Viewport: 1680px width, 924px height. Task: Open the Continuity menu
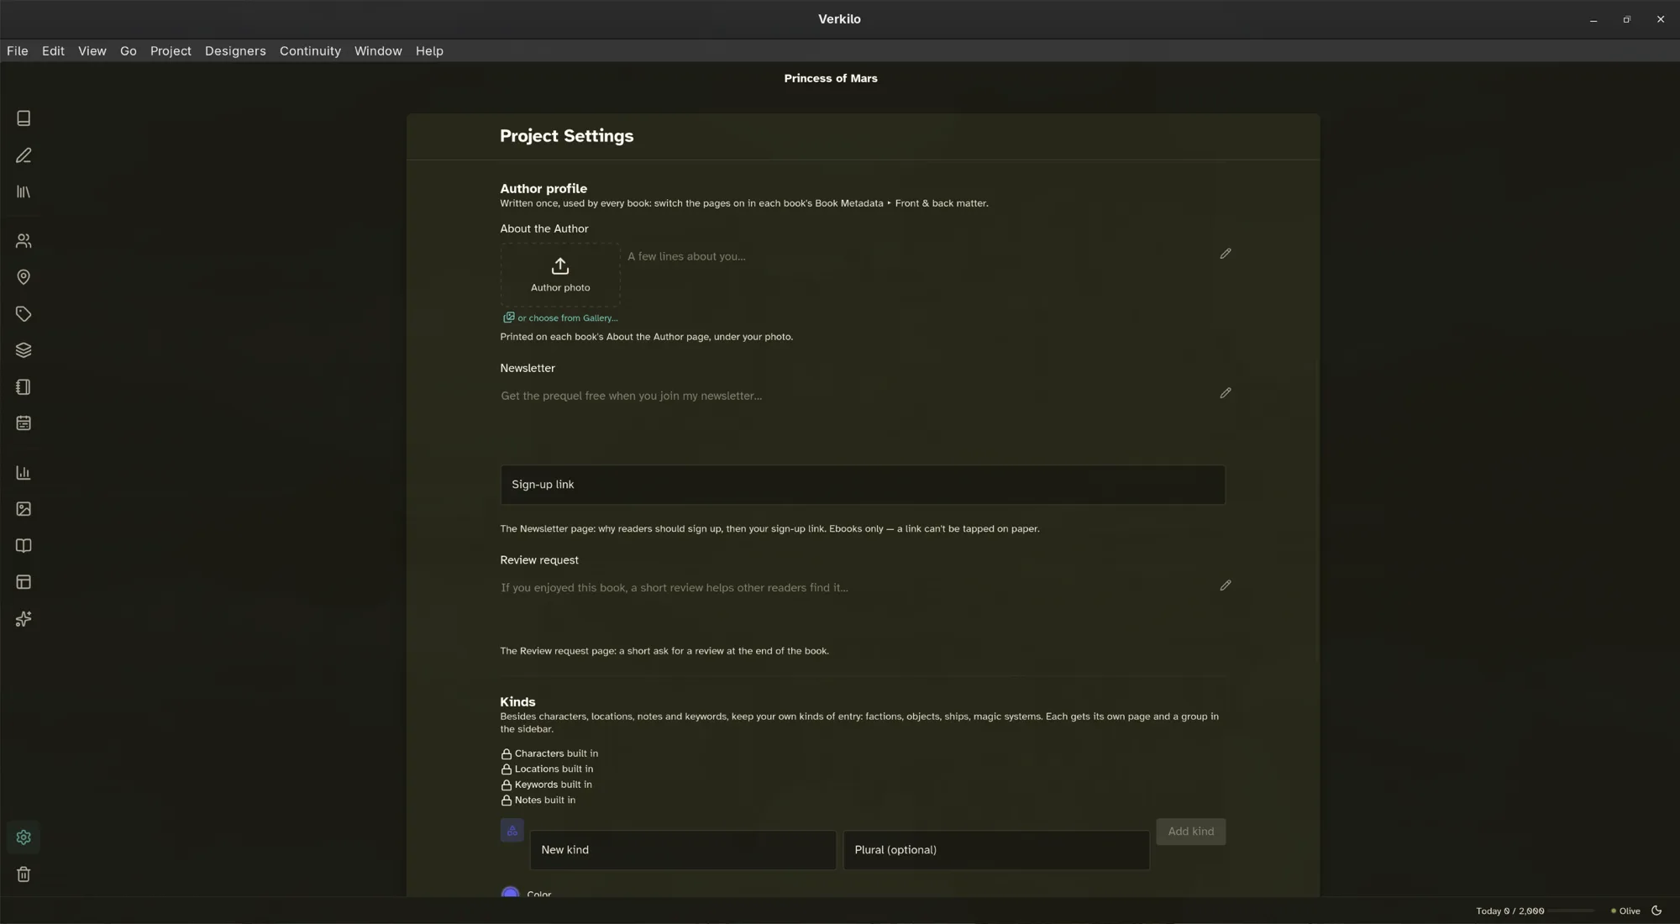coord(310,51)
